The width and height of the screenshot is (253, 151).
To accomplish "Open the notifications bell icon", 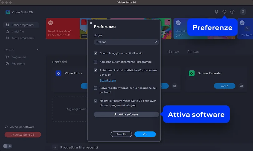I will [x=216, y=12].
